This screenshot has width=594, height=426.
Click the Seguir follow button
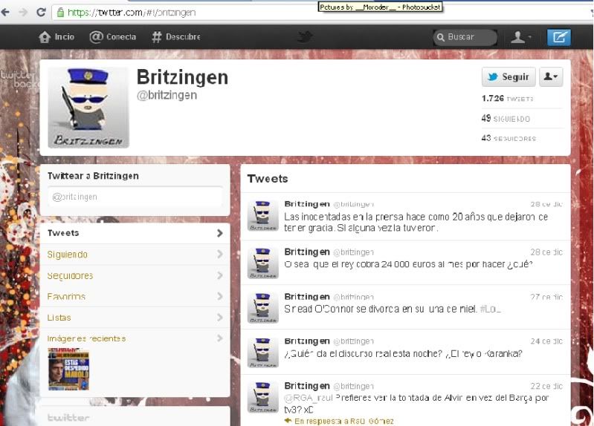tap(509, 76)
